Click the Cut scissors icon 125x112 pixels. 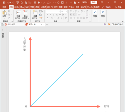click(x=9, y=11)
